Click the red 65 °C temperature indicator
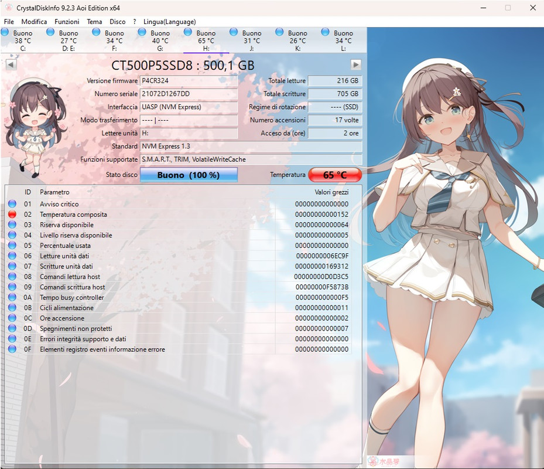Image resolution: width=544 pixels, height=469 pixels. pos(335,175)
